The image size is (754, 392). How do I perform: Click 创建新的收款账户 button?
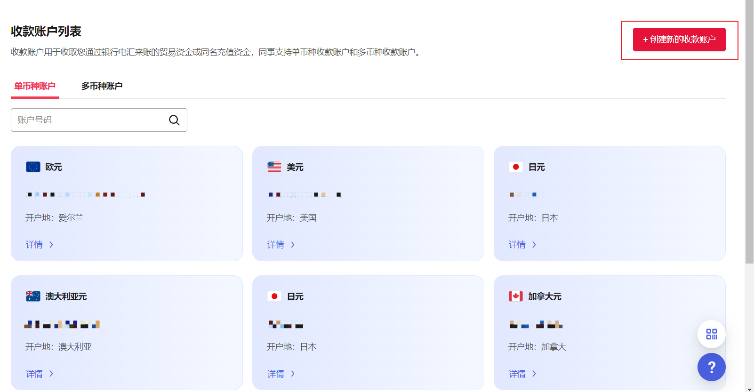(679, 40)
